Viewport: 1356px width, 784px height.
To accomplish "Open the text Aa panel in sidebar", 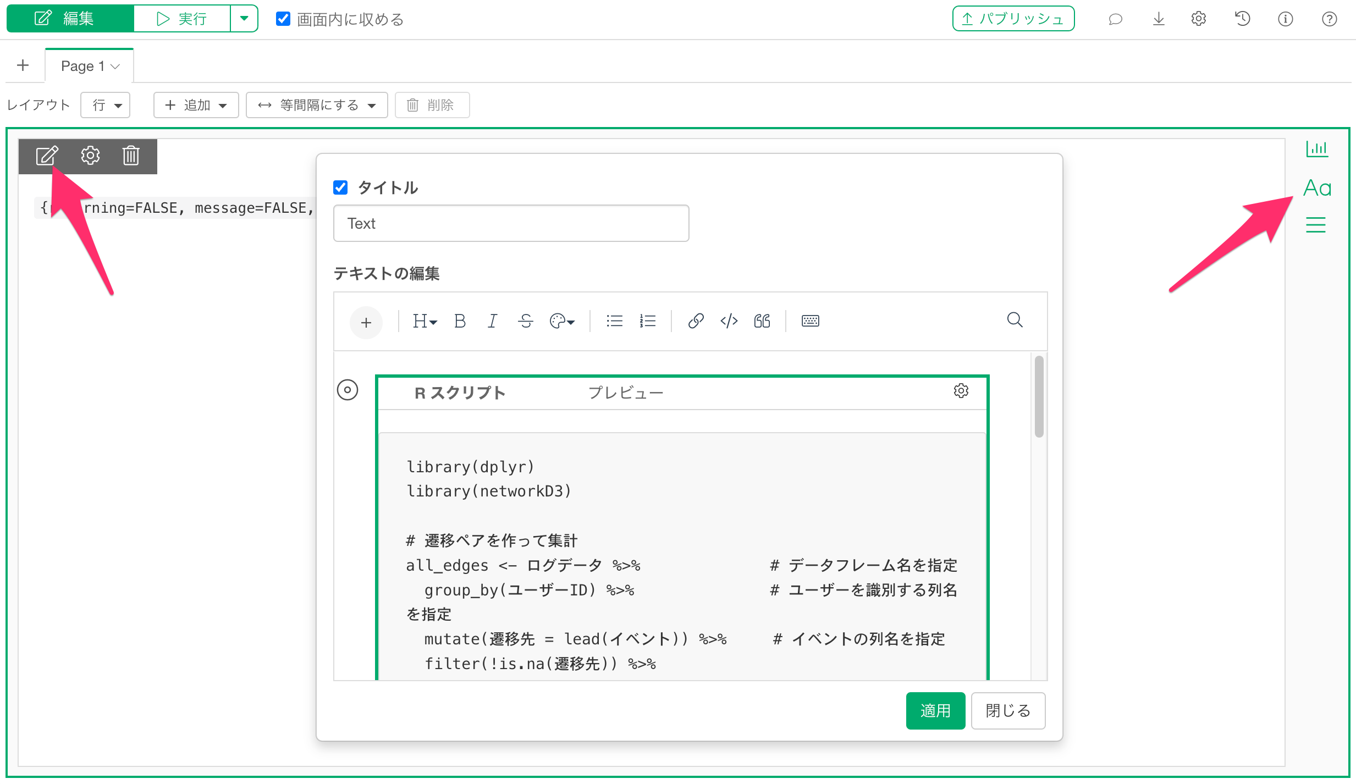I will pos(1317,188).
